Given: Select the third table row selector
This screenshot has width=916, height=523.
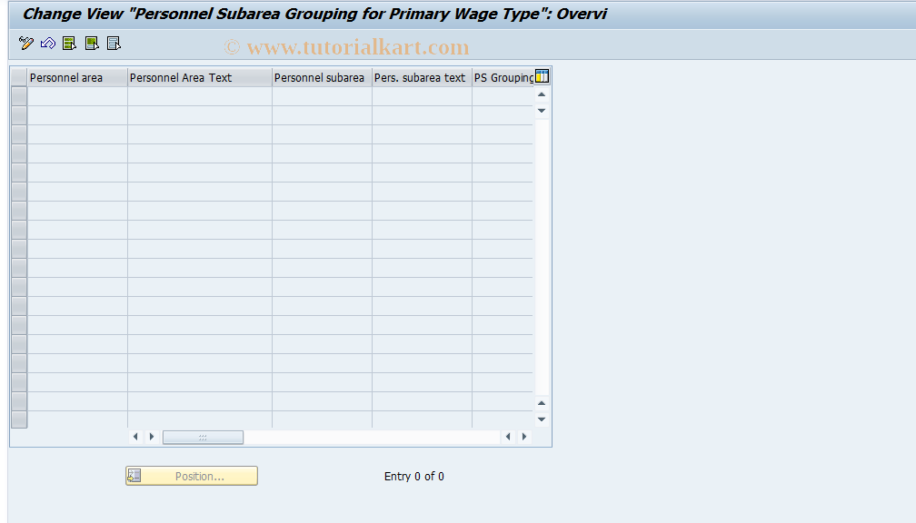Looking at the screenshot, I should pyautogui.click(x=19, y=134).
